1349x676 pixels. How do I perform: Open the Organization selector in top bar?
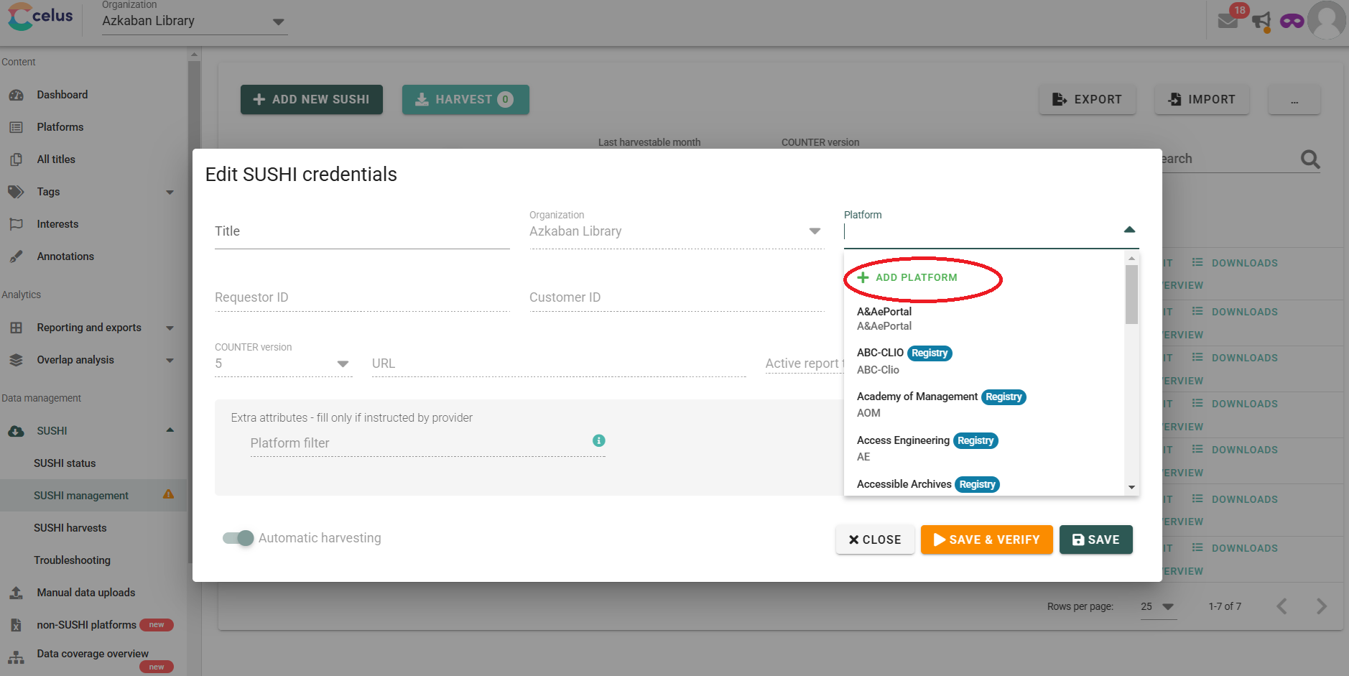click(x=195, y=21)
